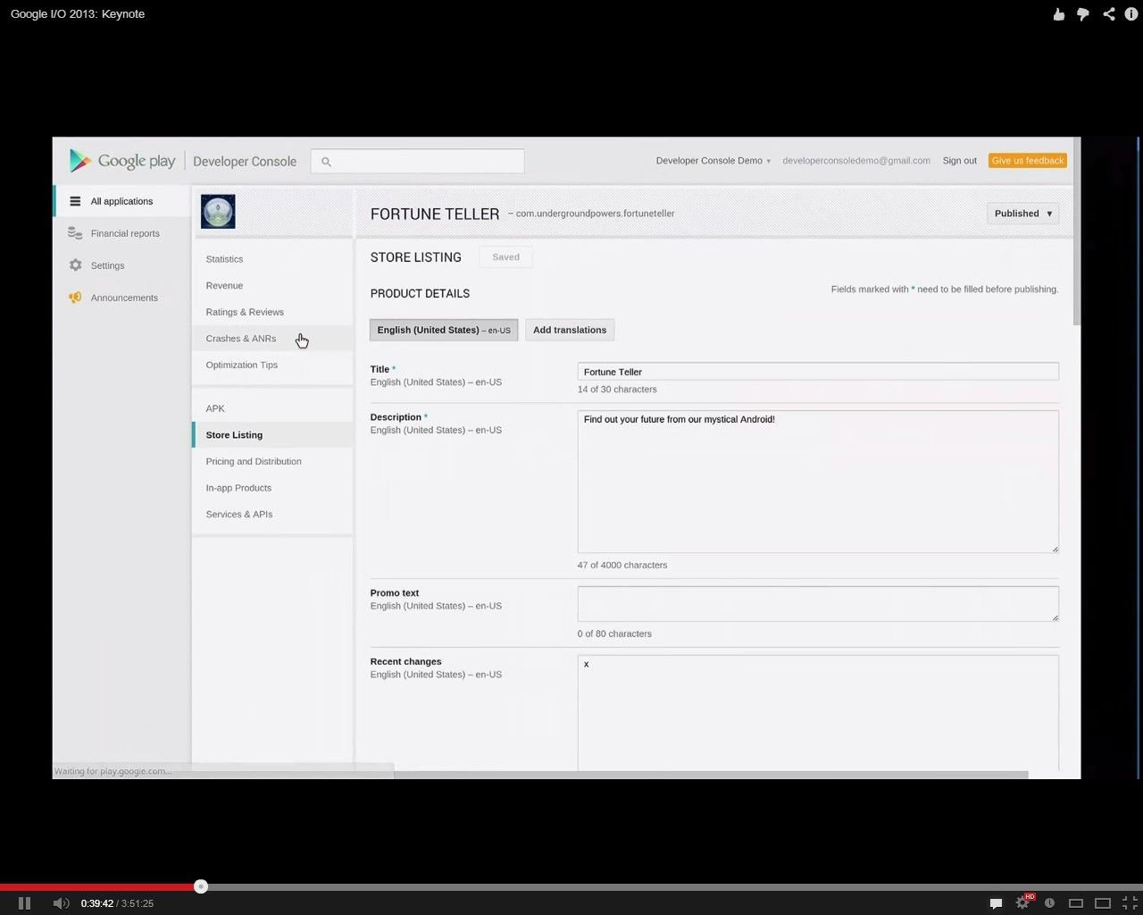Switch to the large player size

1103,903
